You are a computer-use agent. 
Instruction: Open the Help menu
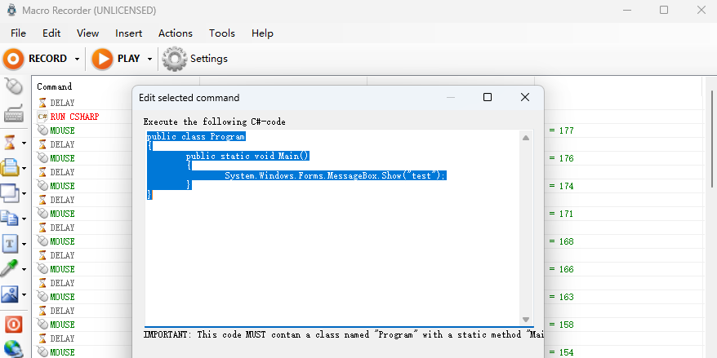pyautogui.click(x=262, y=33)
